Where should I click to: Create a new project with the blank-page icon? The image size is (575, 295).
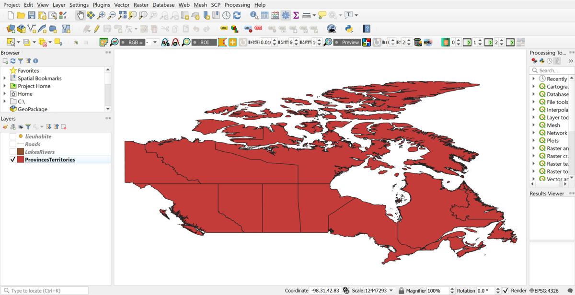(10, 15)
